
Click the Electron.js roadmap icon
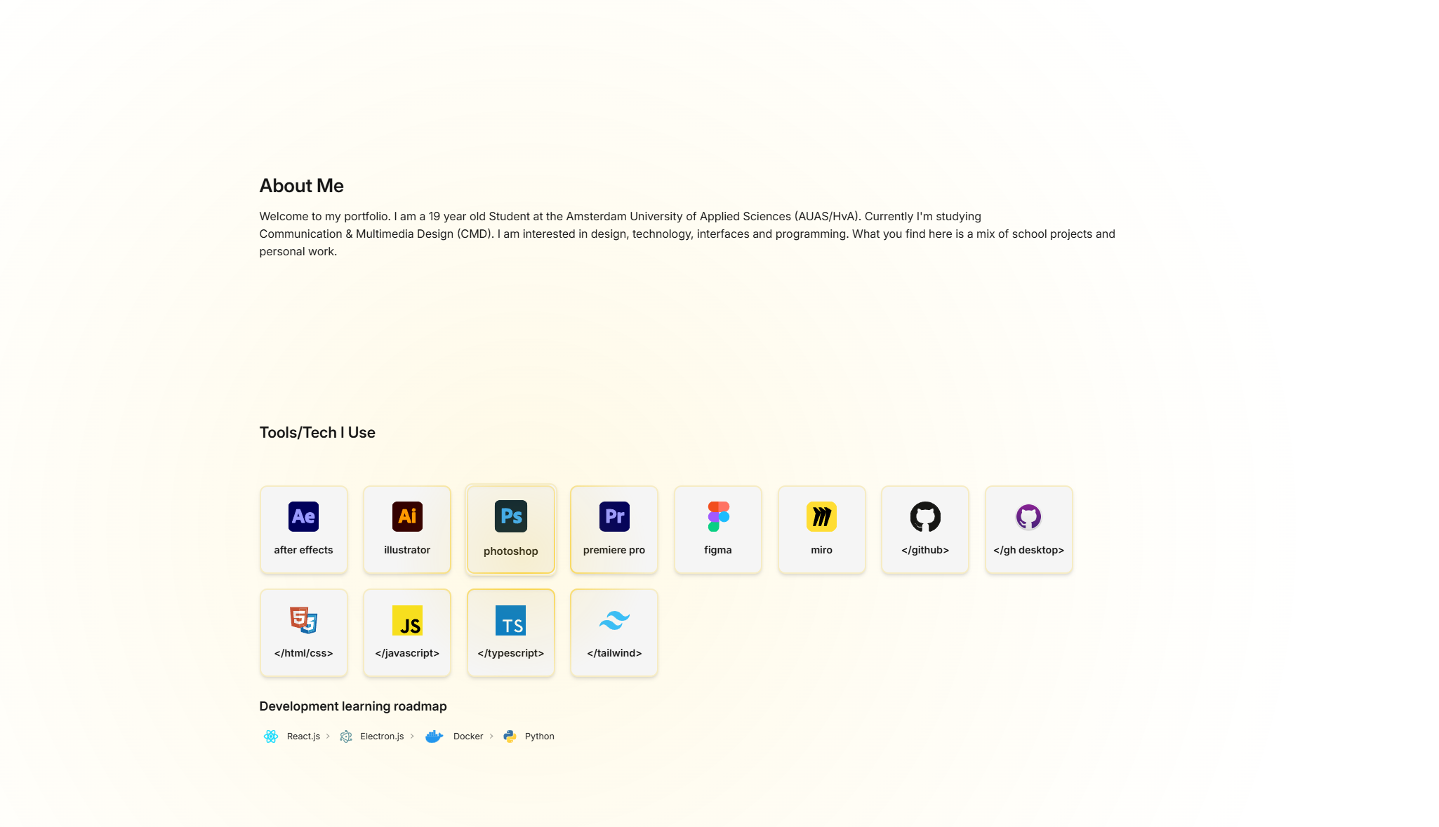pyautogui.click(x=346, y=737)
